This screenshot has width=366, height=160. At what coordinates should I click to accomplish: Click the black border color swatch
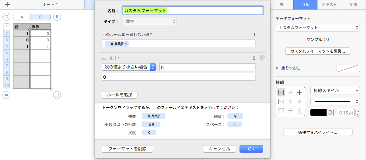[x=318, y=113]
